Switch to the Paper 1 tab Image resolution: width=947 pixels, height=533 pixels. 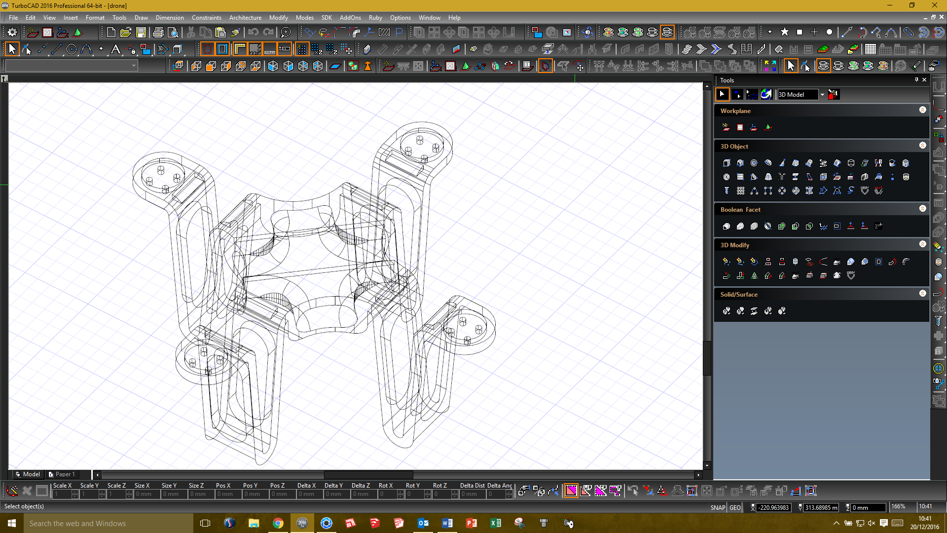click(62, 474)
